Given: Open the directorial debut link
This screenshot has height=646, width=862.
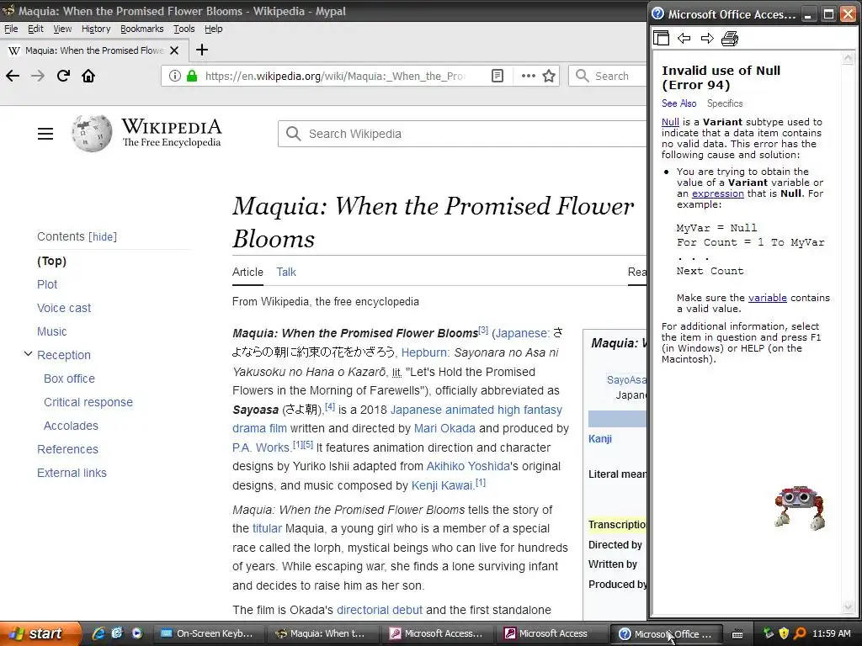Looking at the screenshot, I should click(380, 610).
